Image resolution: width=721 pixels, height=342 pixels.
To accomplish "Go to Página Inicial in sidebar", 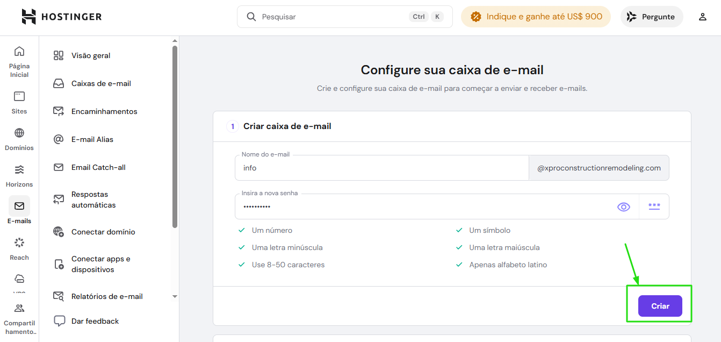I will 19,61.
